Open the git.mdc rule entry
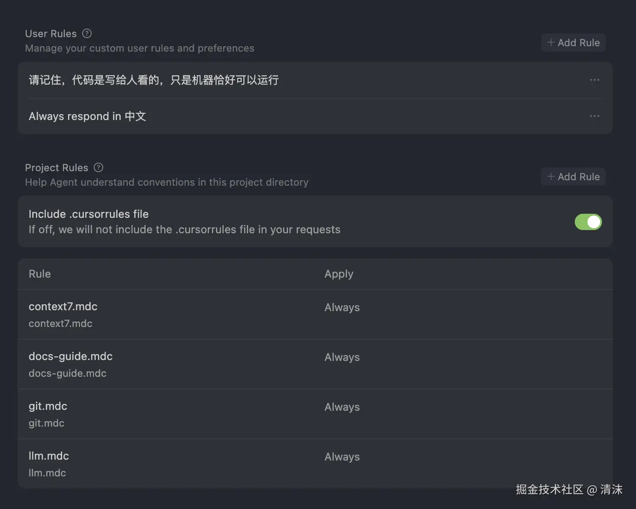The height and width of the screenshot is (509, 636). (x=48, y=406)
